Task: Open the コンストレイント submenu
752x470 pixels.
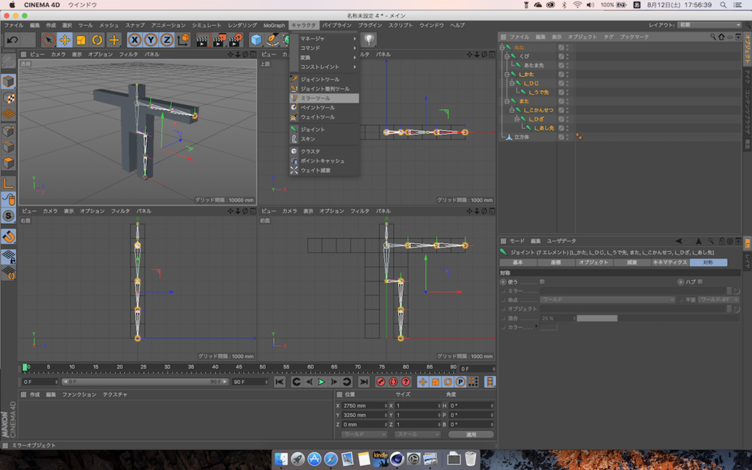Action: [x=324, y=67]
